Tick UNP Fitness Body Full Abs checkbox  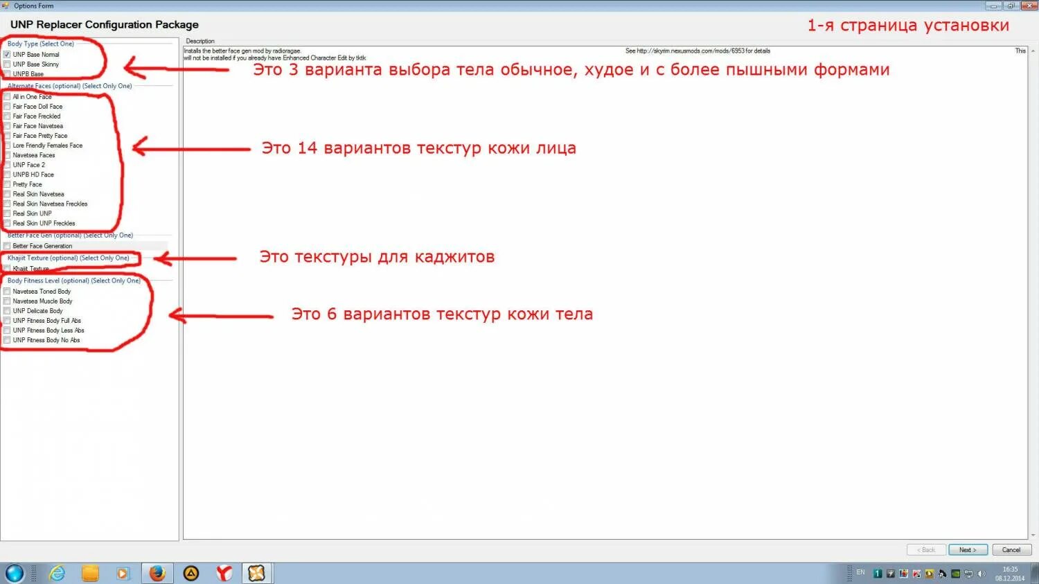7,321
